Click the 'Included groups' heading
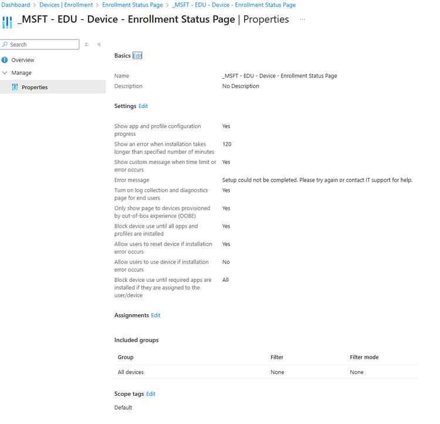Viewport: 440px width, 424px height. click(136, 340)
